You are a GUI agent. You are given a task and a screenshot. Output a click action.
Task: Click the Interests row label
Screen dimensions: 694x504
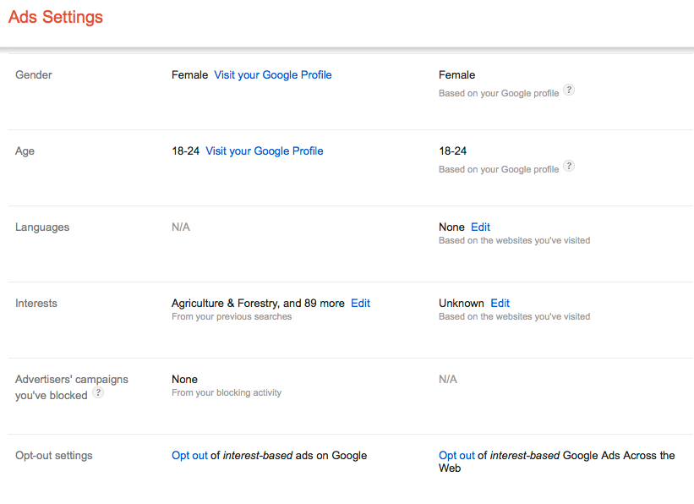(37, 304)
